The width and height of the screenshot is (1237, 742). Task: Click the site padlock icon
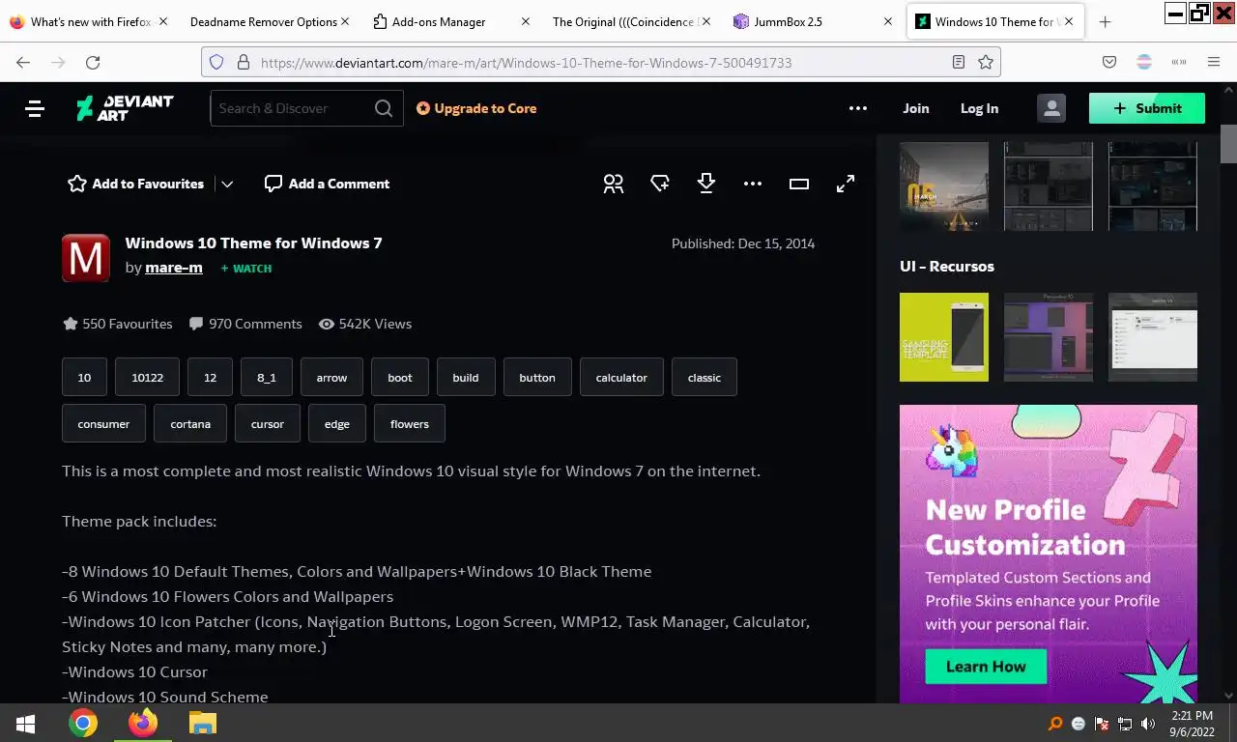point(243,62)
